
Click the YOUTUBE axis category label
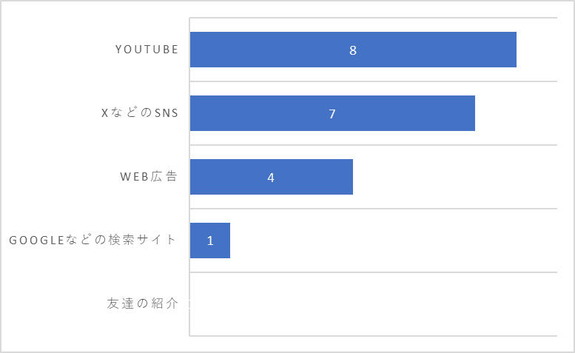coord(147,50)
